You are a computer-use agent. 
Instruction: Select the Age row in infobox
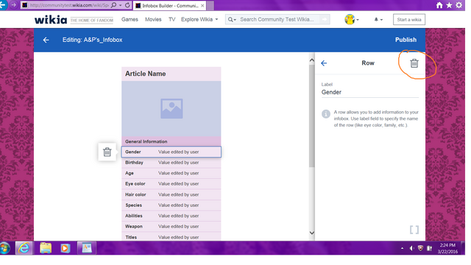tap(171, 173)
